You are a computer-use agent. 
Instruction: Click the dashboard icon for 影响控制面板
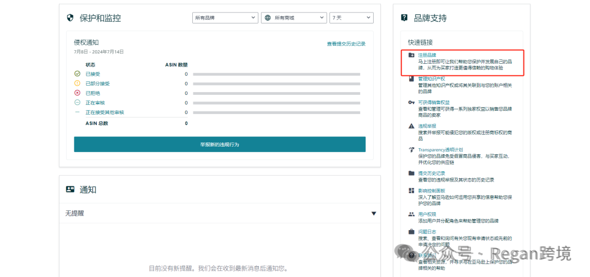tap(411, 191)
